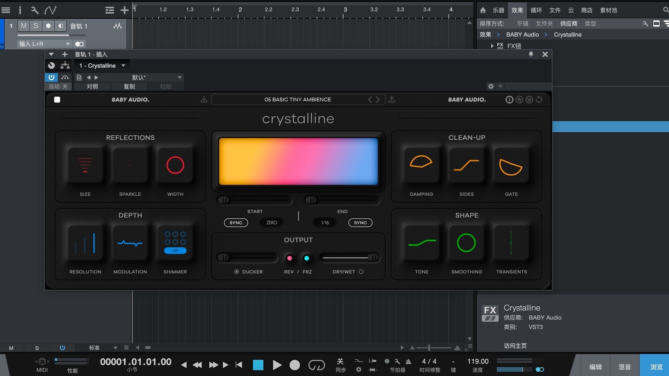
Task: Toggle monitor on 音轨 1
Action: point(61,26)
